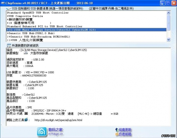Click the SM3252C - ISP 090414-34-r value
Image resolution: width=177 pixels, height=138 pixels.
(x=50, y=110)
